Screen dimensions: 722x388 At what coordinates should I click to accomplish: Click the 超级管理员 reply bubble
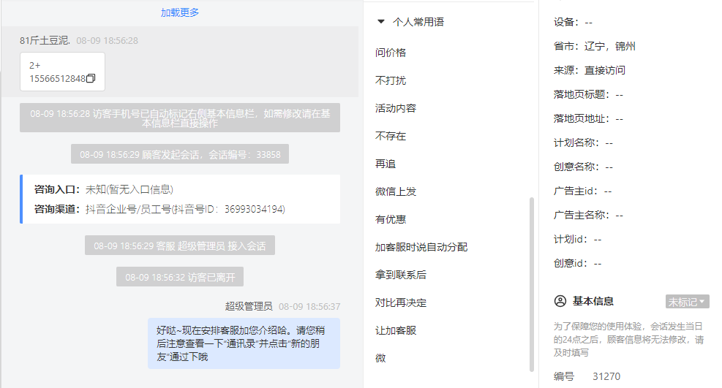[244, 343]
